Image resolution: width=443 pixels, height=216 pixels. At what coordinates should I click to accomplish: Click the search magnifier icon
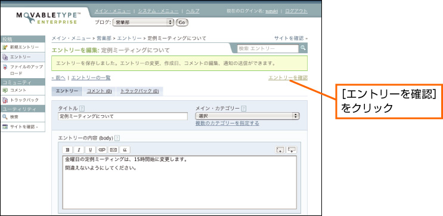[303, 48]
